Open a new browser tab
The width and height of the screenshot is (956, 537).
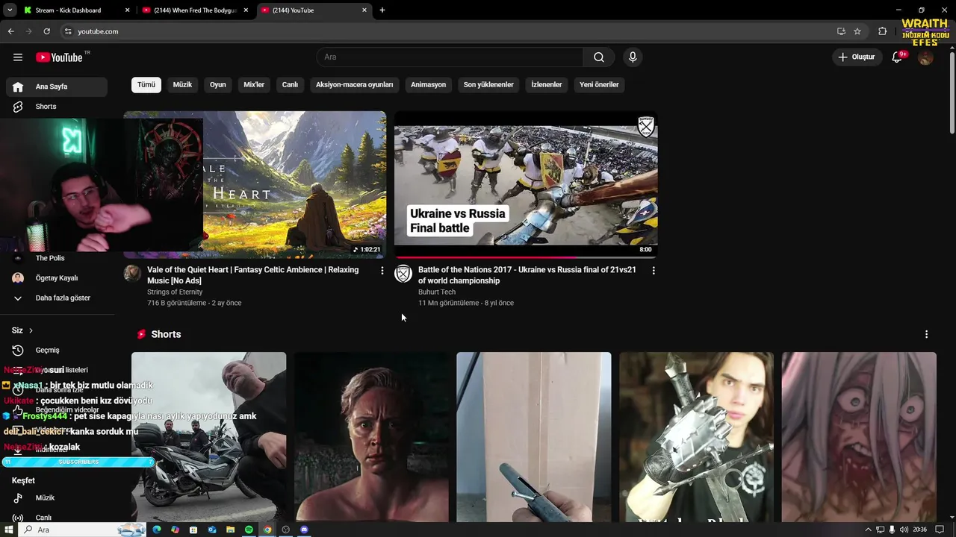click(382, 10)
